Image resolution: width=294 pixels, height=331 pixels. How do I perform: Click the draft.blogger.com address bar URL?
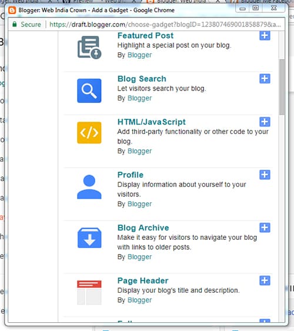pyautogui.click(x=165, y=25)
